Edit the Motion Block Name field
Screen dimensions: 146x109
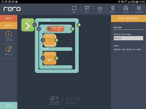[x=128, y=38]
